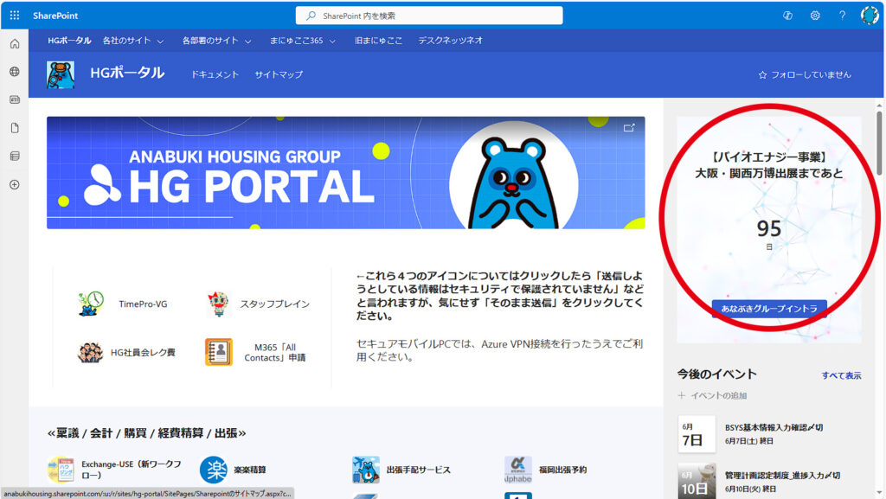The width and height of the screenshot is (886, 499).
Task: Click the 6月7日 date tile
Action: point(697,435)
